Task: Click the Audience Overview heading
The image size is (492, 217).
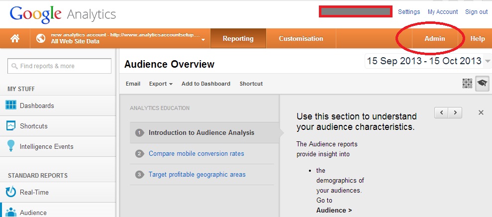Action: click(170, 64)
